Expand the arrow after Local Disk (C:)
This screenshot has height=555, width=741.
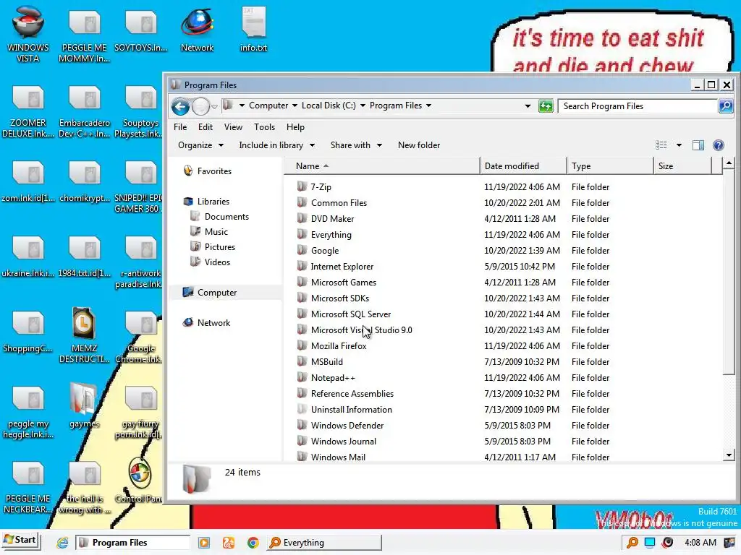[363, 106]
